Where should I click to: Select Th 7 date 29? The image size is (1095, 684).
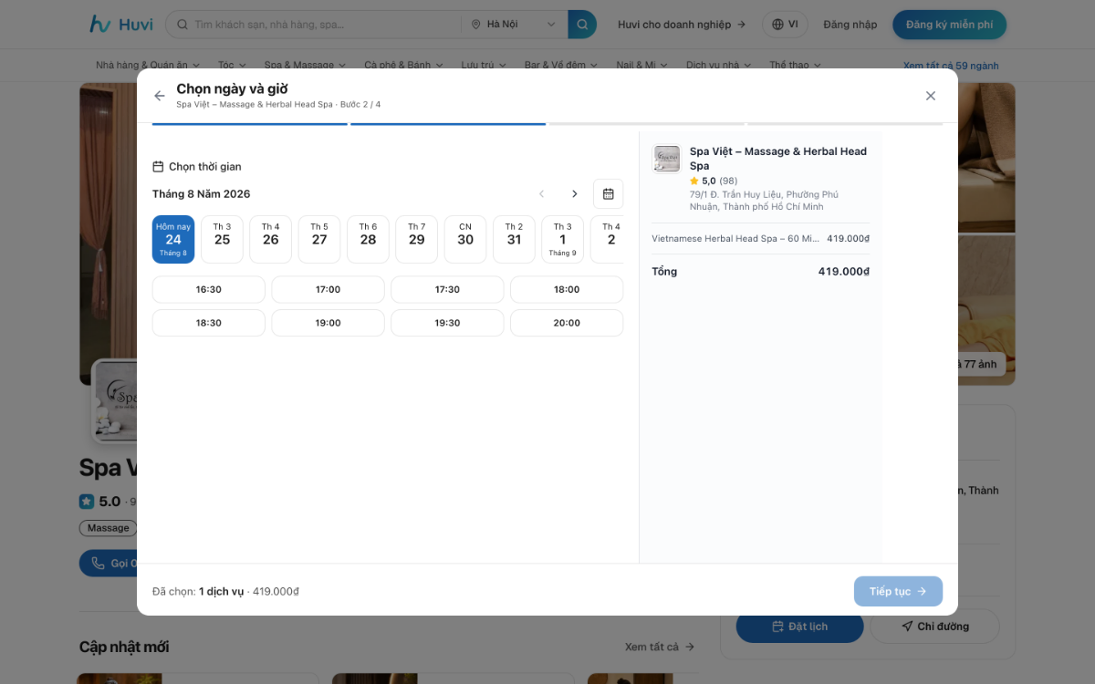click(x=417, y=240)
